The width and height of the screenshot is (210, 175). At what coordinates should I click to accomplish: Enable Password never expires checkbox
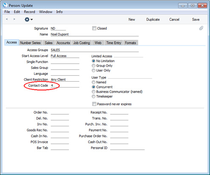[94, 104]
